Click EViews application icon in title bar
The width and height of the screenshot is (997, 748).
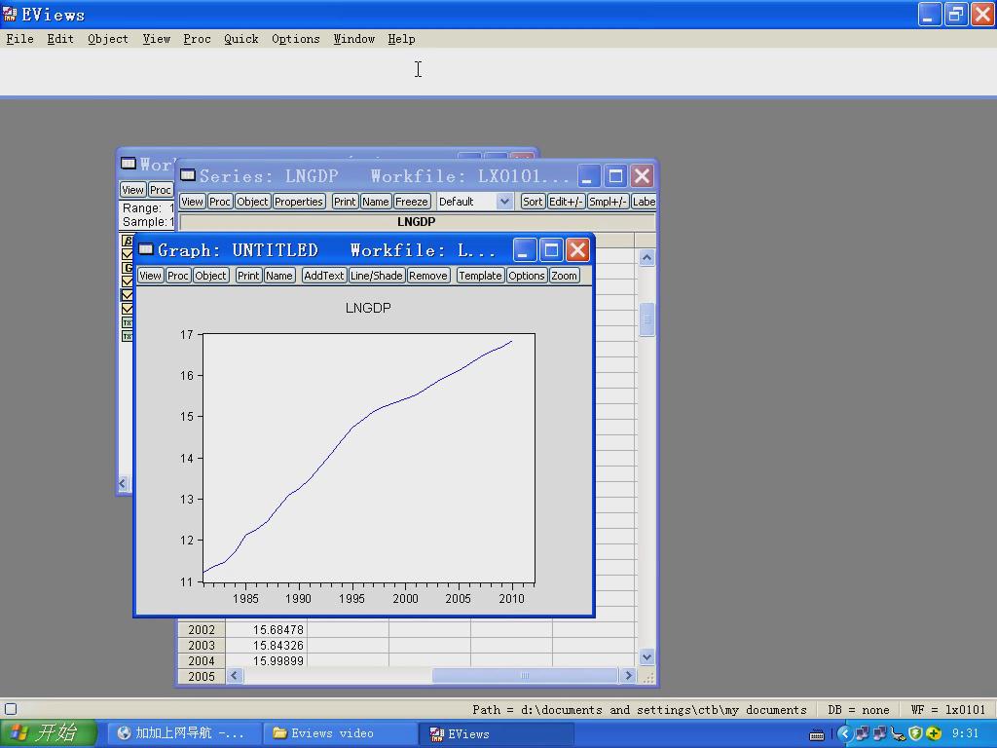tap(10, 14)
